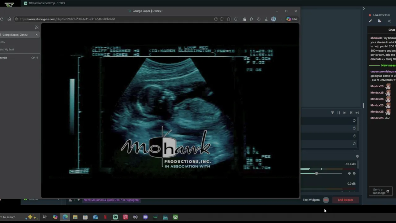Open the Edge downloads icon
Image resolution: width=396 pixels, height=223 pixels.
pyautogui.click(x=266, y=19)
